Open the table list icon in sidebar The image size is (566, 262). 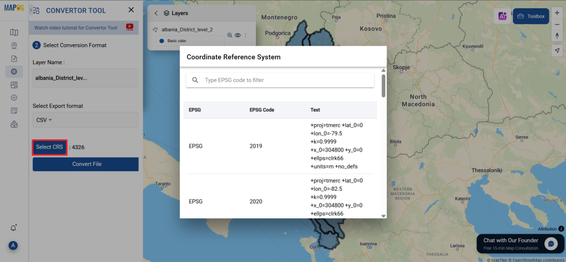tap(14, 111)
